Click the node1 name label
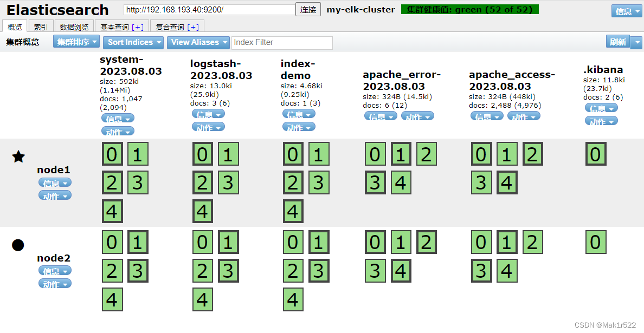 54,170
